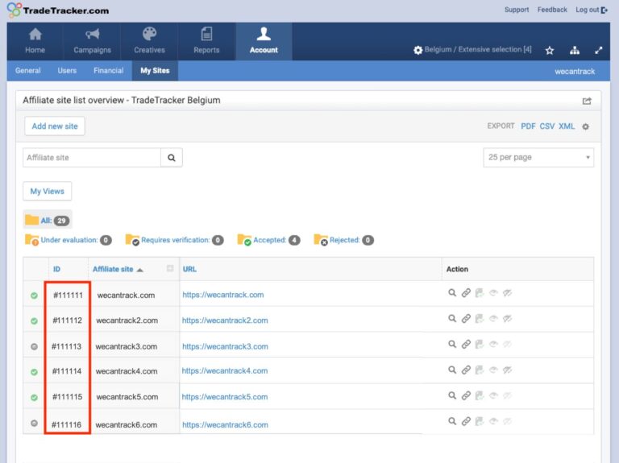Click the expand fullscreen arrows icon
Viewport: 619px width, 463px height.
599,50
